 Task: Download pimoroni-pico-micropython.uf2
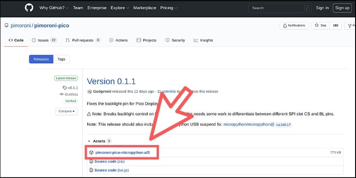(123, 153)
